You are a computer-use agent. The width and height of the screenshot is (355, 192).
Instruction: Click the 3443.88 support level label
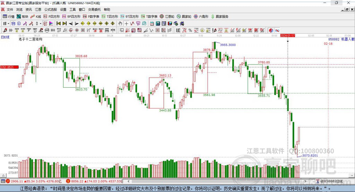pyautogui.click(x=165, y=110)
